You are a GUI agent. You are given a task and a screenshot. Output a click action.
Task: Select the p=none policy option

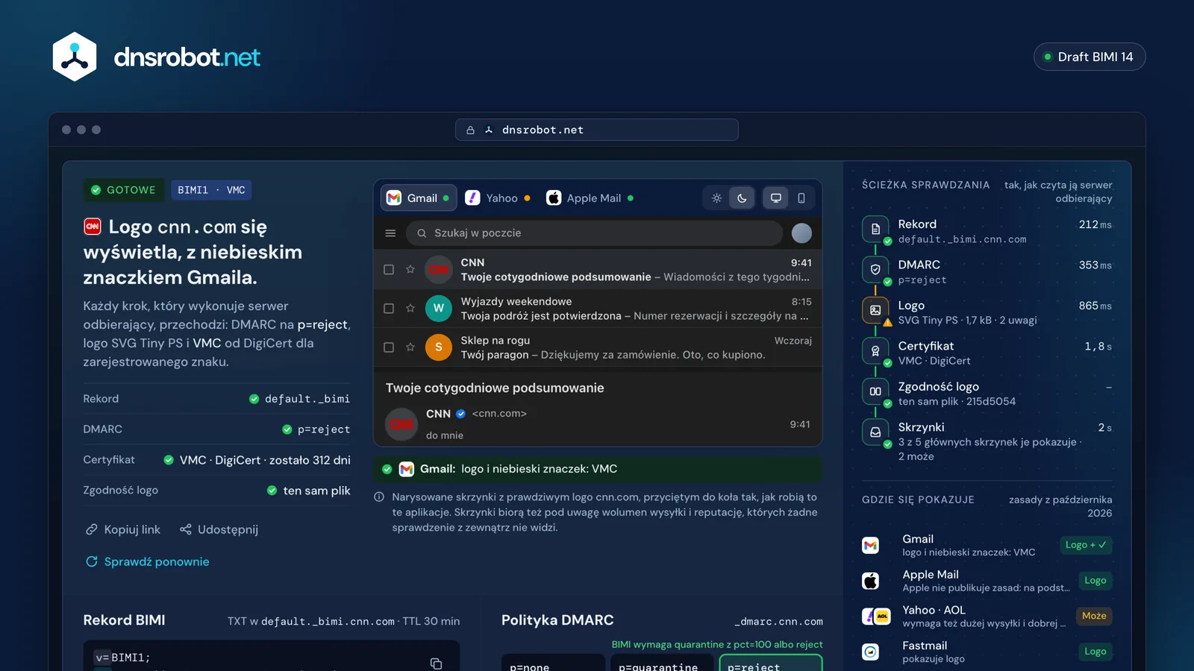click(553, 664)
